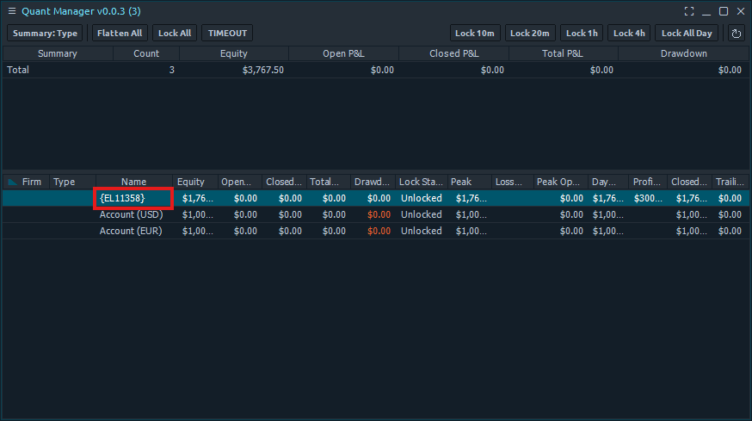Minimize the Quant Manager window
Screen dimensions: 752x421
[706, 11]
